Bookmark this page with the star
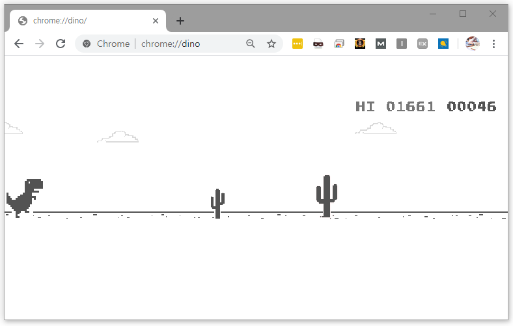Screen dimensions: 513x326 pos(271,44)
